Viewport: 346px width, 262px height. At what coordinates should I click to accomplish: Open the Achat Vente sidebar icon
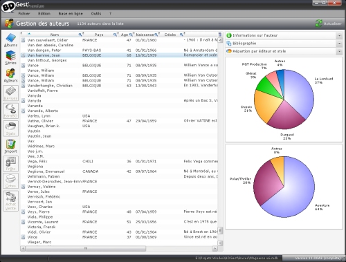coord(10,201)
